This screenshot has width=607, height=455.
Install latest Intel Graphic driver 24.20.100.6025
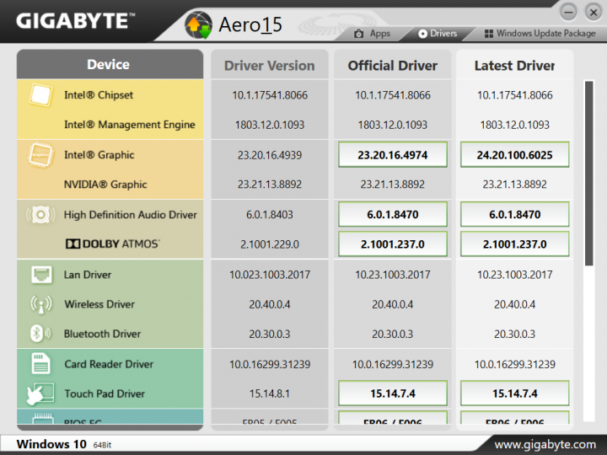click(514, 155)
